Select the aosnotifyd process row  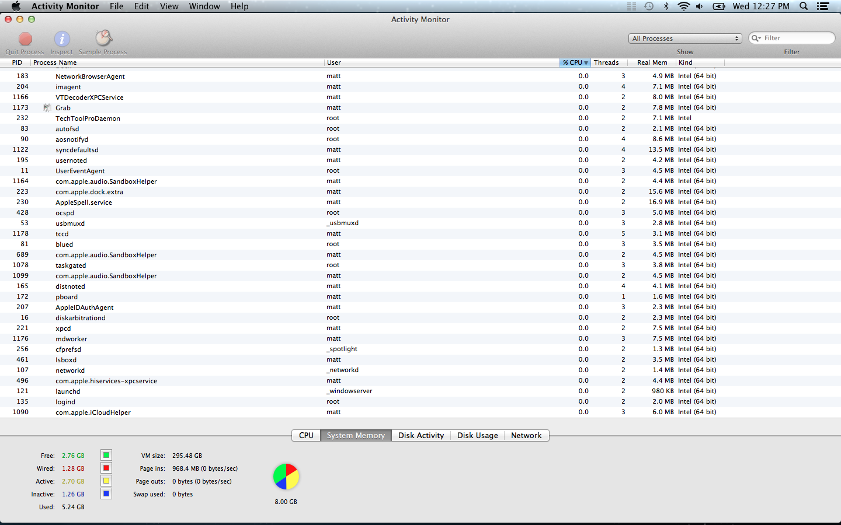pos(420,139)
